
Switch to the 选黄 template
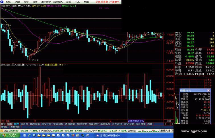150,124
